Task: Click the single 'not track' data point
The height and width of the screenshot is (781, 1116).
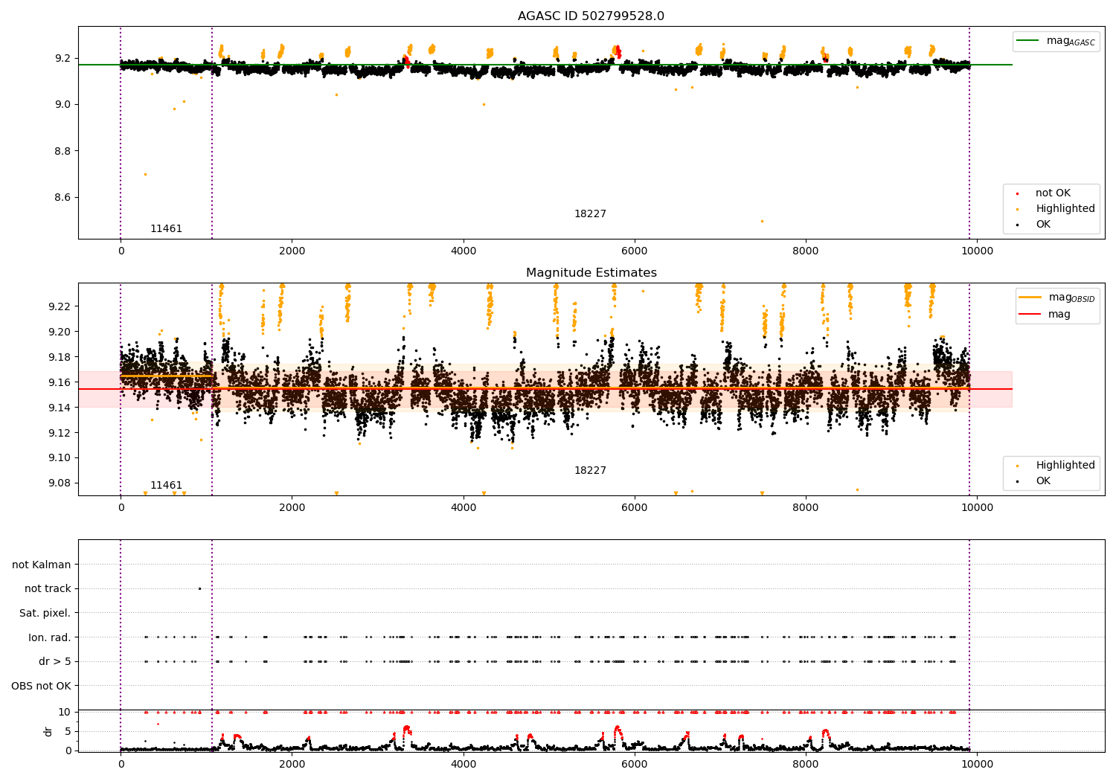Action: 199,589
